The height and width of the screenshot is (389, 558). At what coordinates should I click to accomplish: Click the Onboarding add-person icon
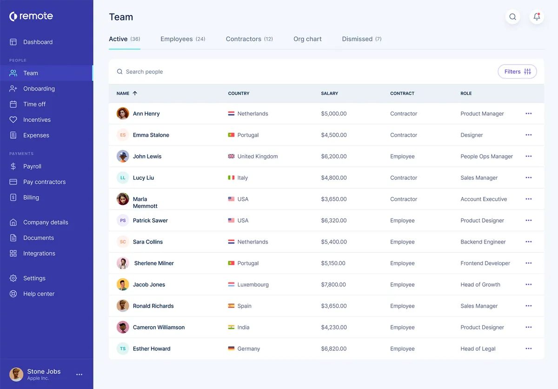13,89
